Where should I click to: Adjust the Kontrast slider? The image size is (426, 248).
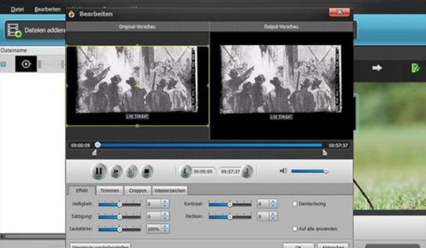(230, 204)
